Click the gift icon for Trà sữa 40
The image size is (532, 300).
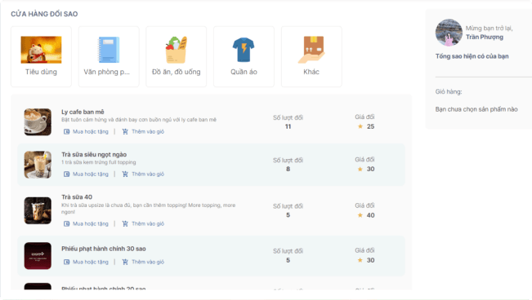click(66, 224)
